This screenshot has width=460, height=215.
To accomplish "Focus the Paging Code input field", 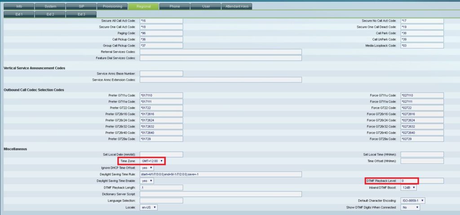I will point(161,33).
